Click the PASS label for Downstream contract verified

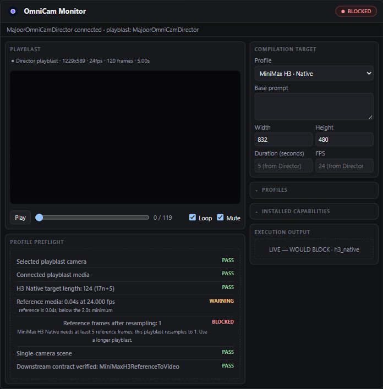228,366
